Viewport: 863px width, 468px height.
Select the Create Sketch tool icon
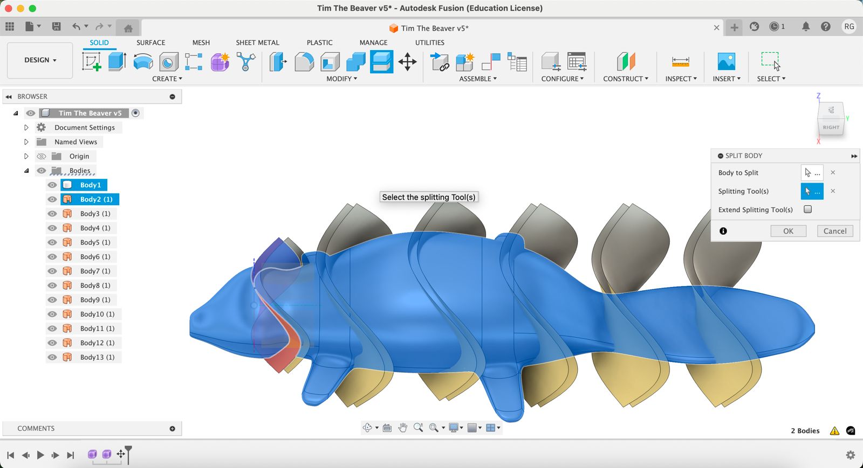click(x=91, y=62)
